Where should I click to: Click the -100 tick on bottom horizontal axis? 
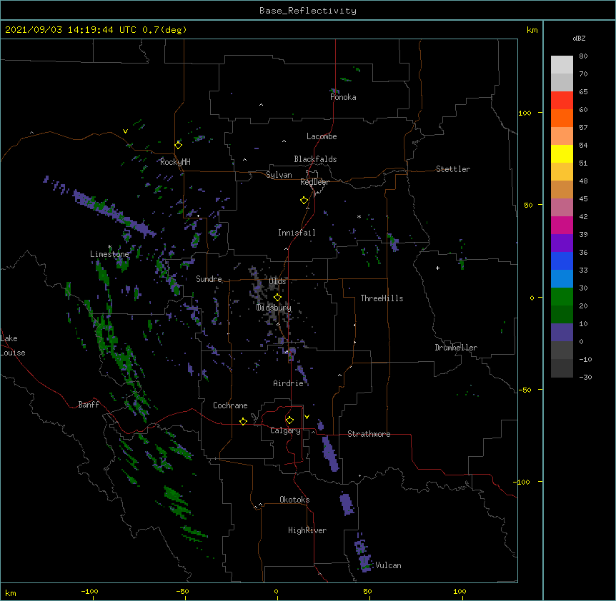[x=89, y=591]
